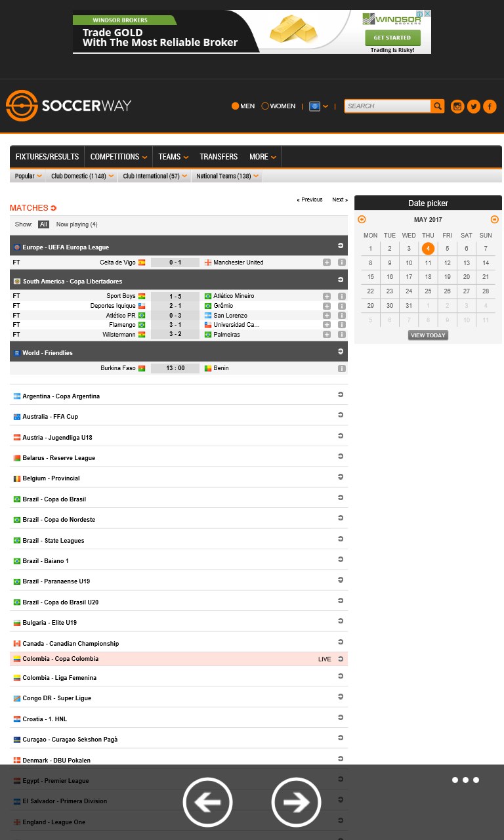Screen dimensions: 504x840
Task: Show only Now playing (4) matches
Action: [x=77, y=224]
